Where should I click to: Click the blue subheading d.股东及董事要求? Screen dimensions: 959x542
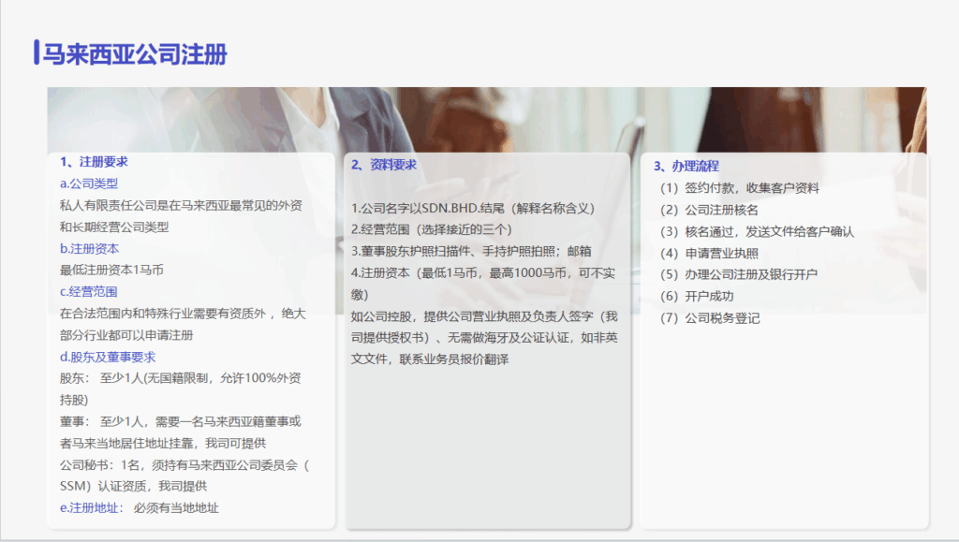(x=107, y=357)
